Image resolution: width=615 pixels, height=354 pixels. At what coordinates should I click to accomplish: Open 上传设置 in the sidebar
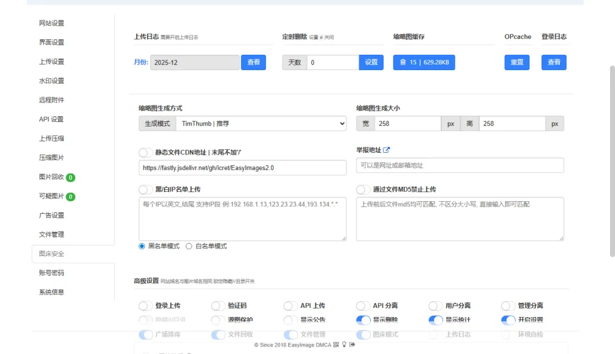tap(52, 62)
